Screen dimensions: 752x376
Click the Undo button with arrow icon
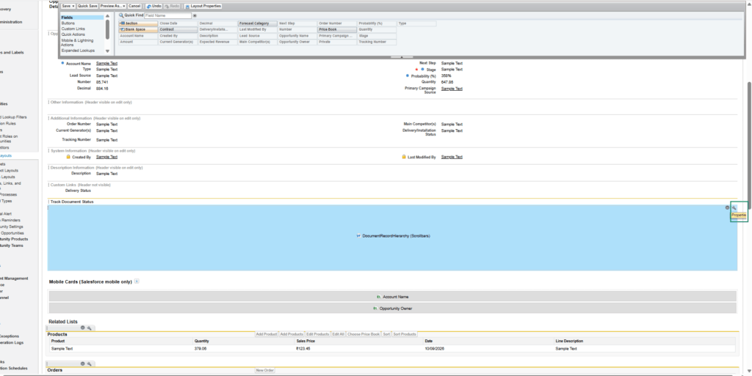click(154, 6)
